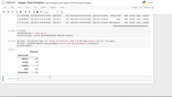Click the EXTRACTION_DAY date string '2021-05-11'
The height and width of the screenshot is (97, 172).
tap(41, 33)
